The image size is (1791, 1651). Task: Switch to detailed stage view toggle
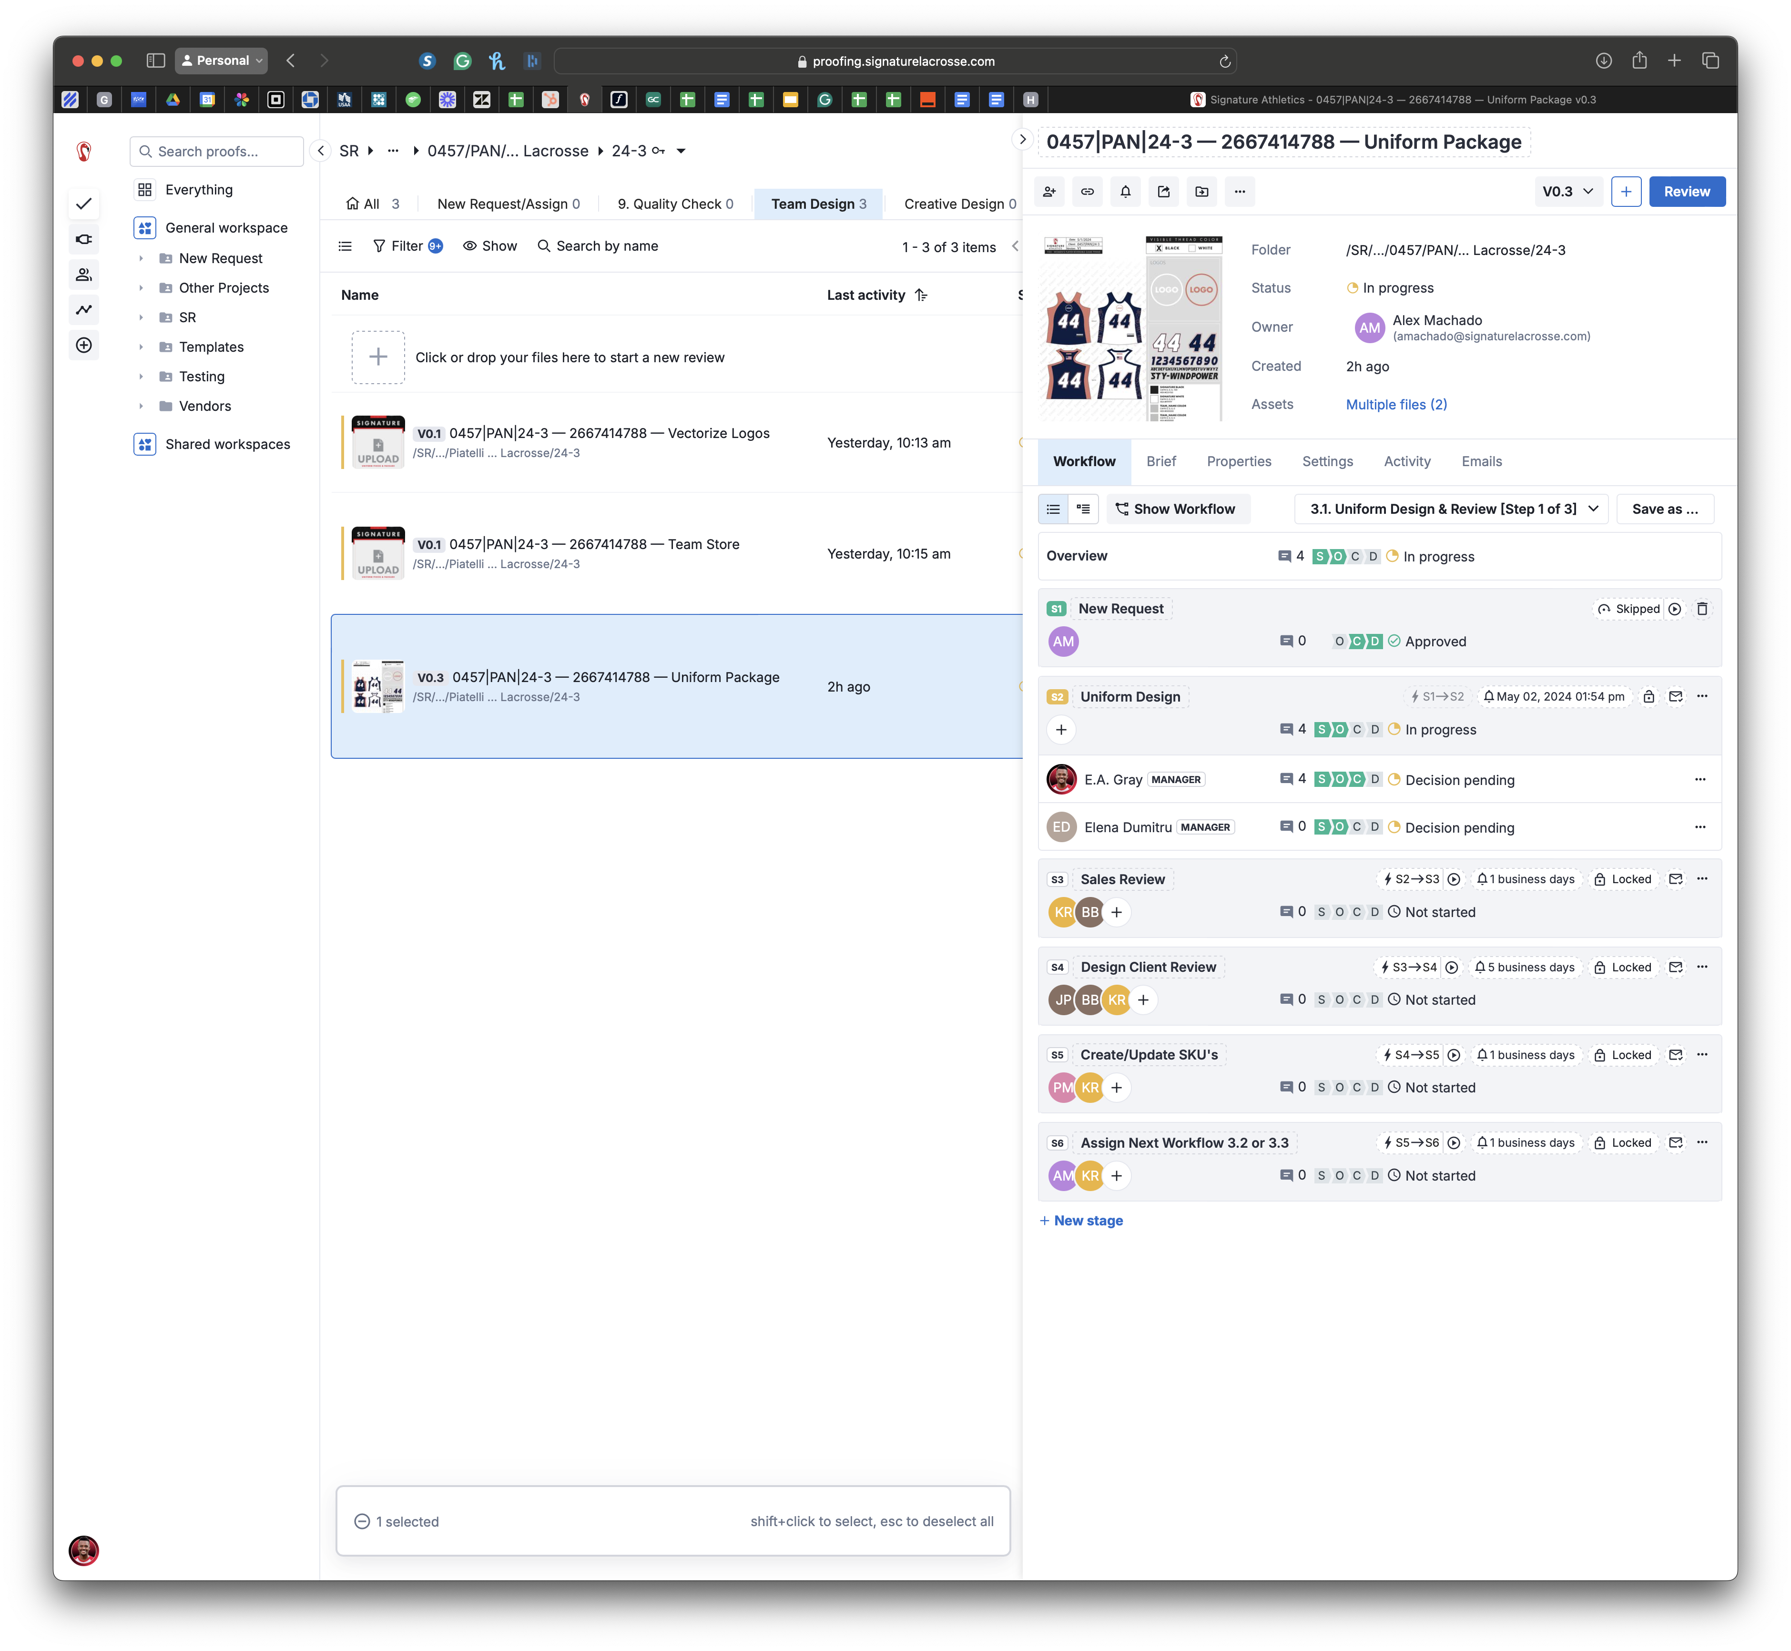(1083, 509)
